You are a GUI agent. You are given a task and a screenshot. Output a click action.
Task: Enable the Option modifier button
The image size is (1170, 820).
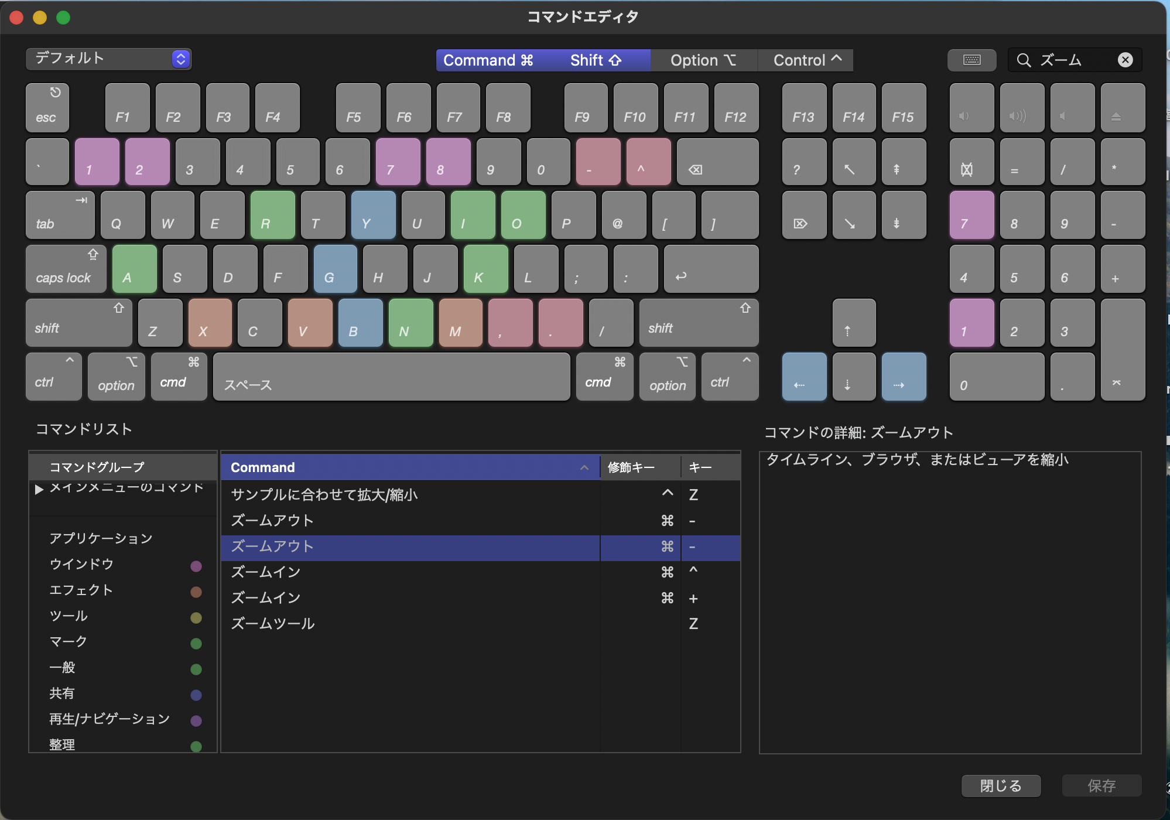[703, 60]
